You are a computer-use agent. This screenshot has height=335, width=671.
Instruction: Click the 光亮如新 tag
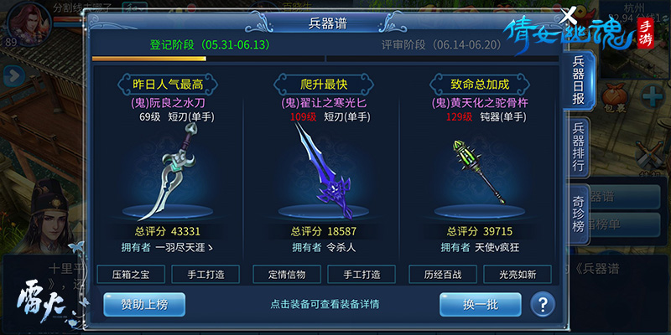(518, 275)
